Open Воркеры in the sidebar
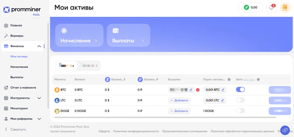 coord(17,35)
